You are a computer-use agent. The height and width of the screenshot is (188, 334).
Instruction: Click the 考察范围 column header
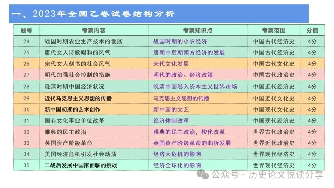[274, 30]
